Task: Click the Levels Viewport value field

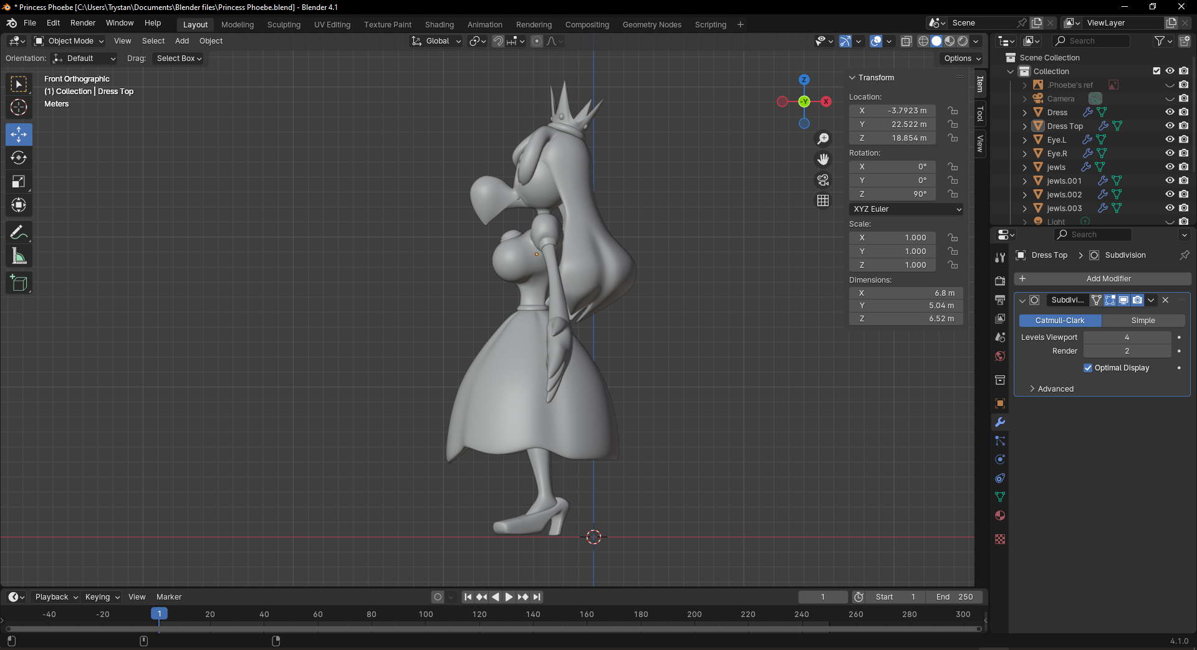Action: (x=1127, y=337)
